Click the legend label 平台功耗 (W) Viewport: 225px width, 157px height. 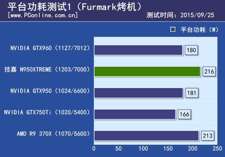click(x=199, y=30)
